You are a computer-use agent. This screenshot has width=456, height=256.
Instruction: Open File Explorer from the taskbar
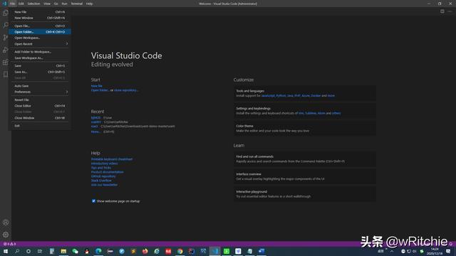point(63,251)
